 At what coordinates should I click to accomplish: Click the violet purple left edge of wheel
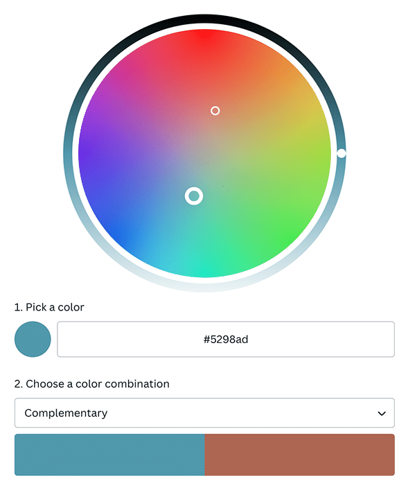coord(87,151)
